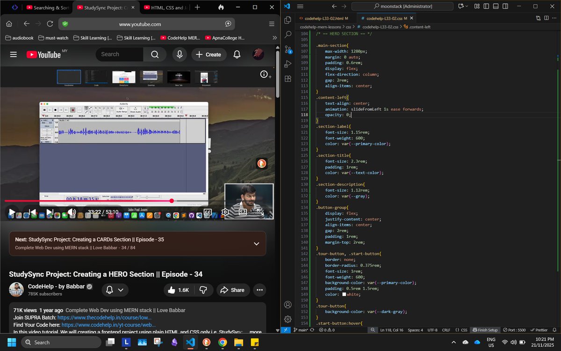Search with your voice microphone on YouTube

coord(179,54)
